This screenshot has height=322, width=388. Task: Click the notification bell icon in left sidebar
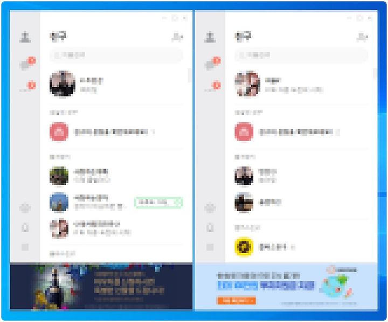pyautogui.click(x=25, y=228)
